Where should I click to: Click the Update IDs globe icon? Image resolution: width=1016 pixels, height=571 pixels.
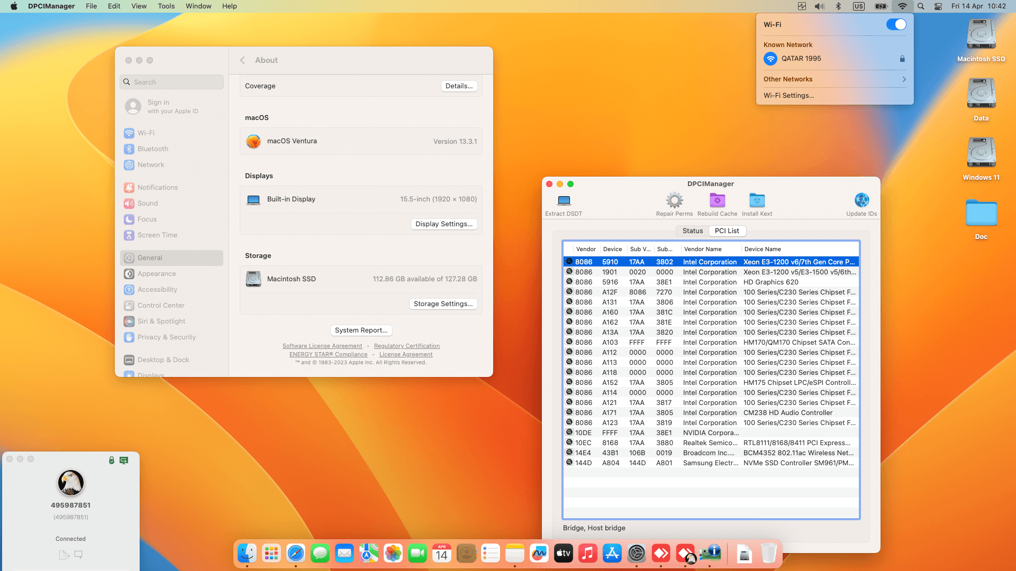pos(861,201)
